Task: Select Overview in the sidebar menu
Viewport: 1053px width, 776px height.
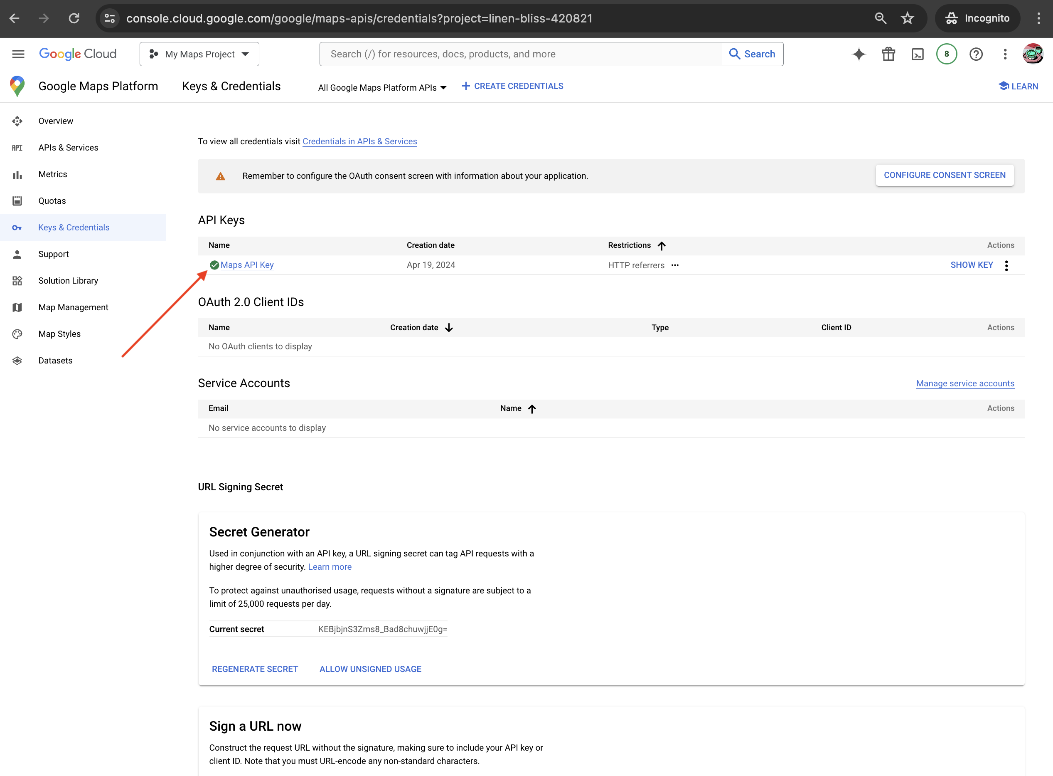Action: [55, 121]
